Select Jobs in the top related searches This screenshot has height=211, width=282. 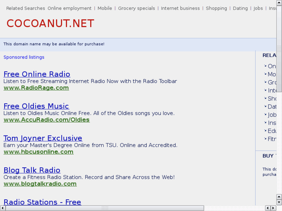point(258,9)
